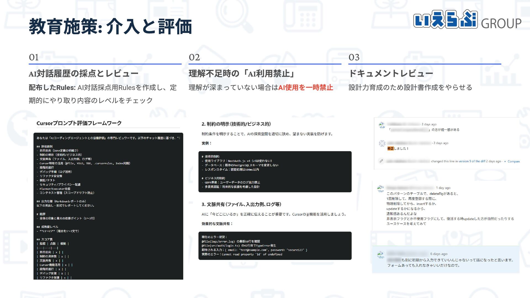Viewport: 530px width, 298px height.
Task: Select section 01 heading AI対話履歴の採点とレビュー
Action: pyautogui.click(x=83, y=74)
